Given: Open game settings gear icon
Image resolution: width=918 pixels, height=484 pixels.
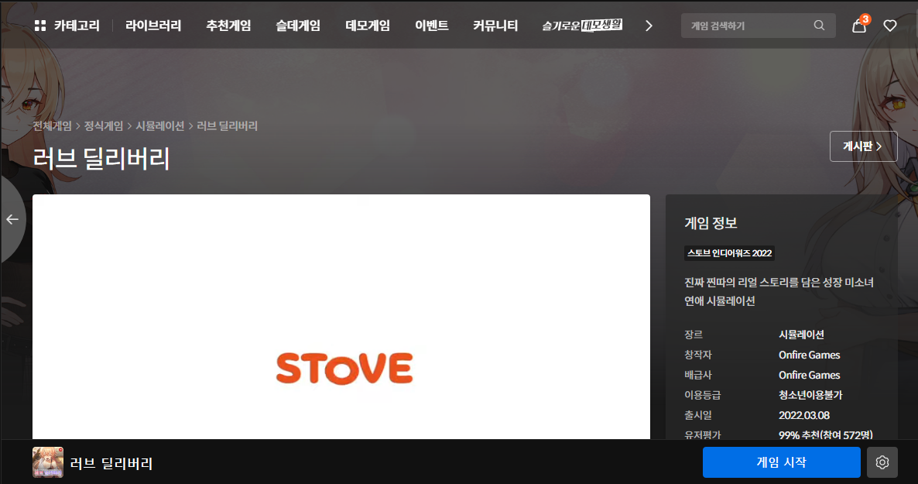Looking at the screenshot, I should [x=882, y=462].
